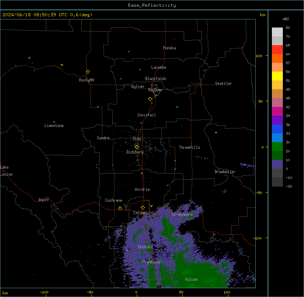Click the Blackfalds city label
The image size is (304, 297).
pyautogui.click(x=156, y=79)
